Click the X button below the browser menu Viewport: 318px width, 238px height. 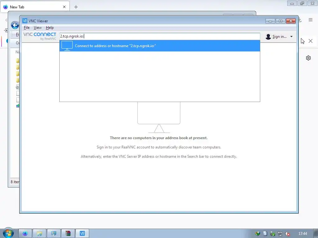310,41
